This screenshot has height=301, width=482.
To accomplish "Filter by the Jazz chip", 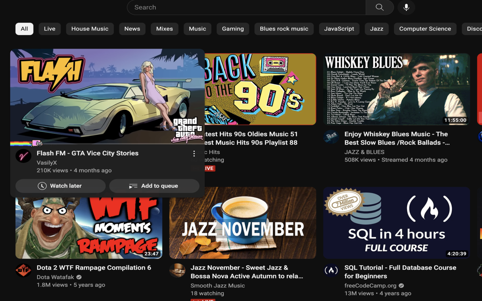I will [x=377, y=29].
